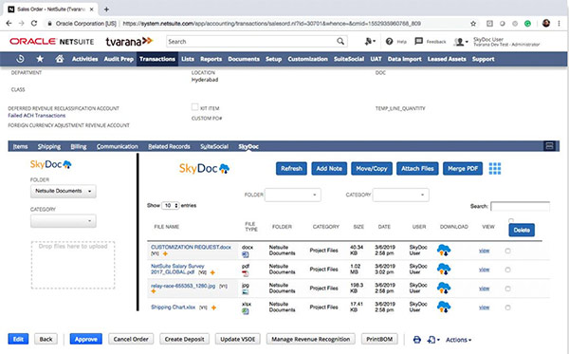Reload the page in the browser
Screen dimensions: 569x354
(34, 23)
